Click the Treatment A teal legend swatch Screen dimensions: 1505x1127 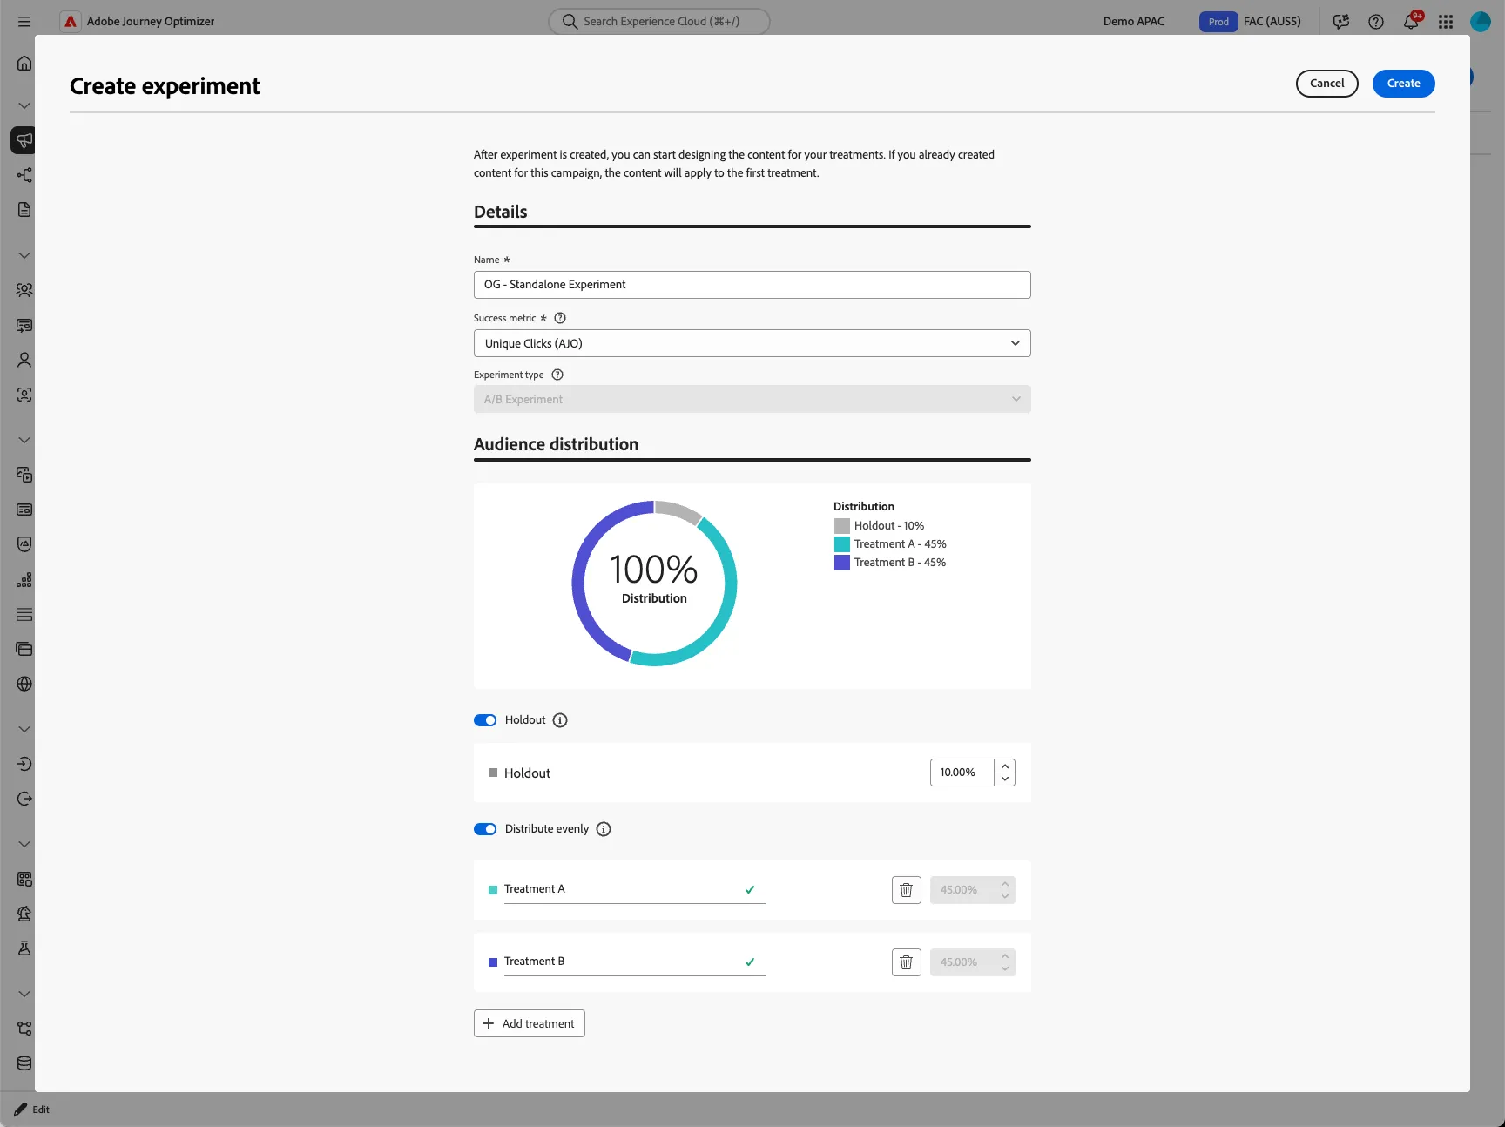(x=842, y=544)
